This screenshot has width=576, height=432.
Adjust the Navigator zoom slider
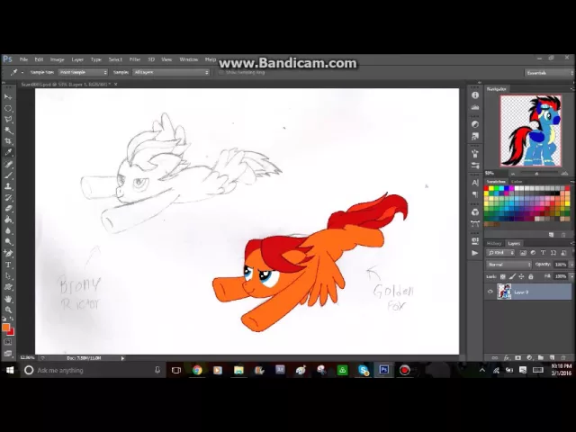pyautogui.click(x=536, y=174)
